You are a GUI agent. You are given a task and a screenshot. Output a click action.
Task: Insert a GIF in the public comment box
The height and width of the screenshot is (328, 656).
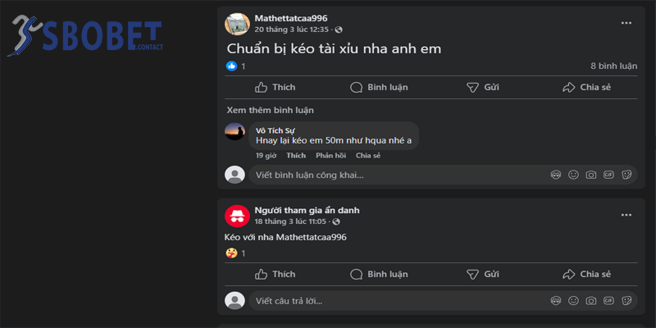[608, 175]
